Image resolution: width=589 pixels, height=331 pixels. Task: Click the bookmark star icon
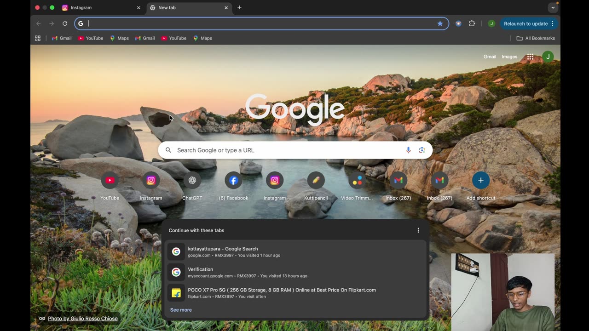[440, 23]
